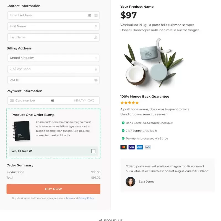Click the PayPal payment logo
The height and width of the screenshot is (221, 221).
[148, 147]
